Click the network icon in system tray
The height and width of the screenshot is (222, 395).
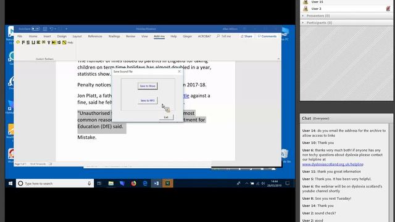point(258,184)
